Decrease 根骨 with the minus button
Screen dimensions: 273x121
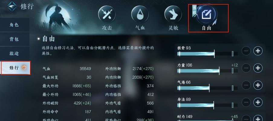[x=246, y=51]
